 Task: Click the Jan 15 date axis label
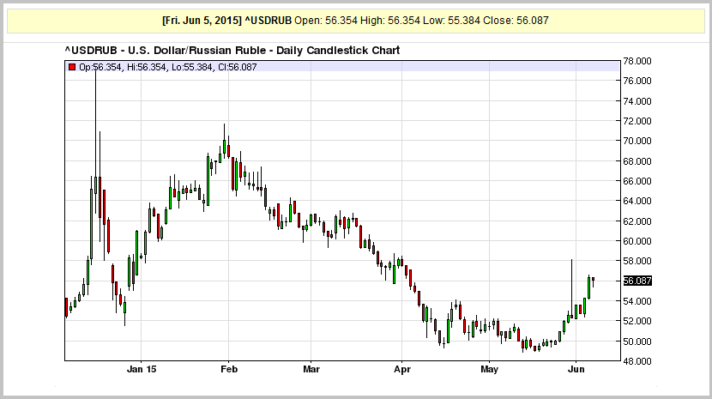(142, 369)
